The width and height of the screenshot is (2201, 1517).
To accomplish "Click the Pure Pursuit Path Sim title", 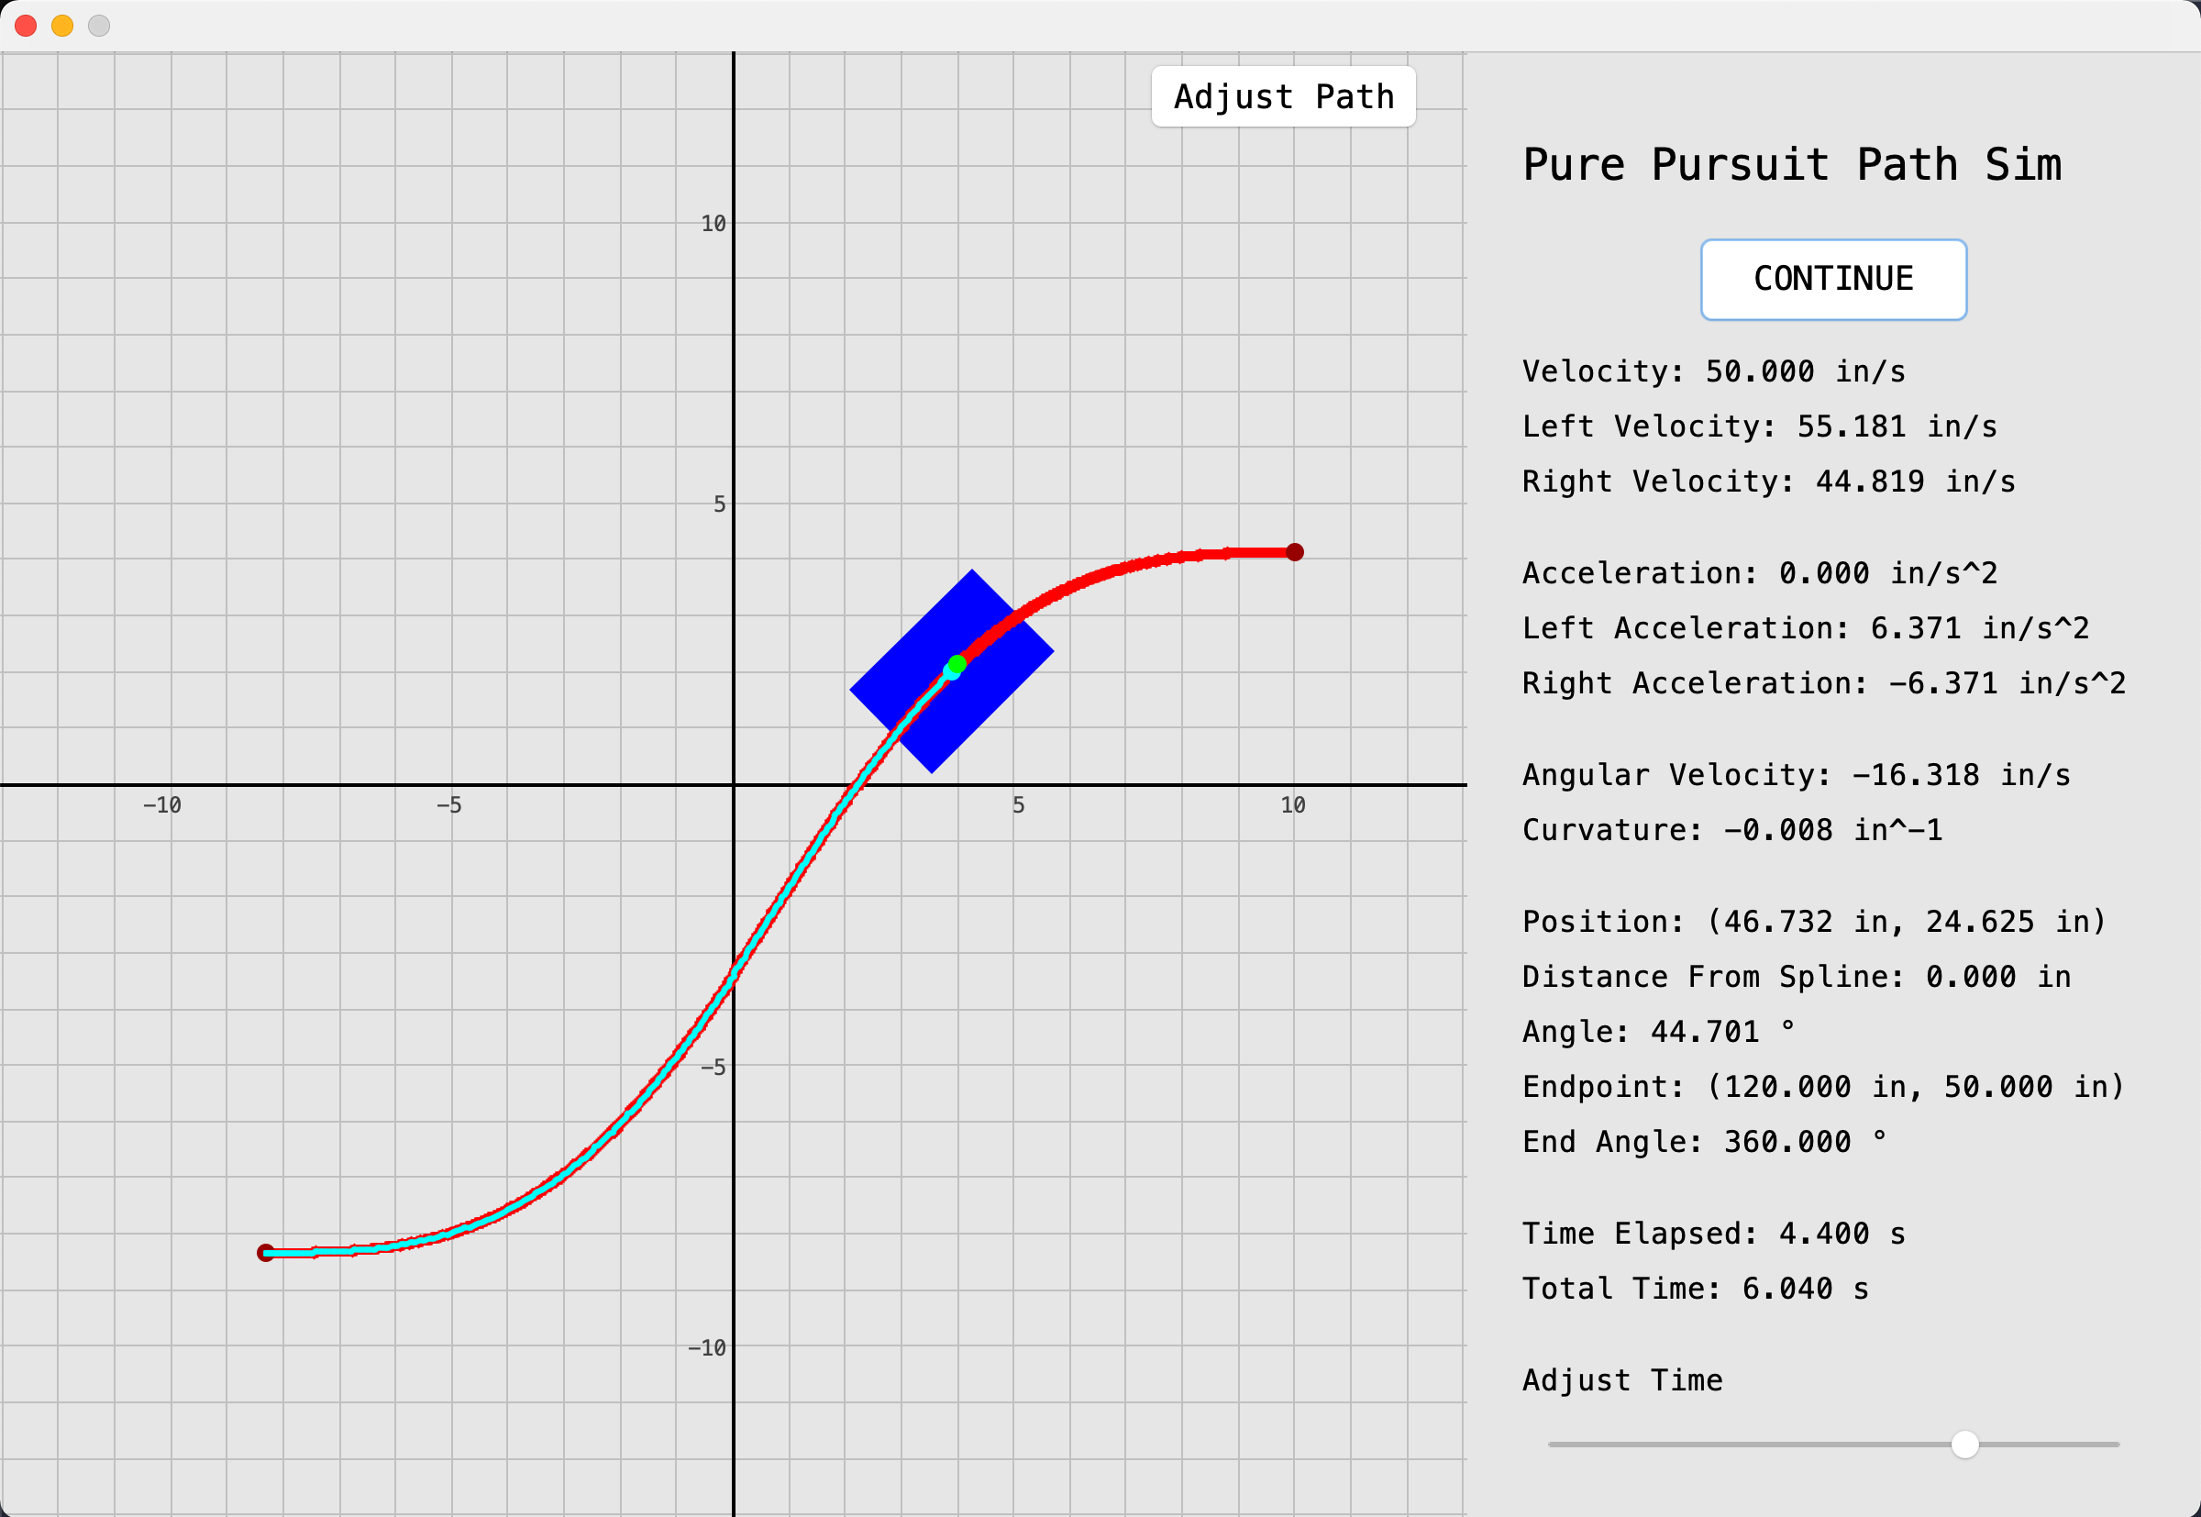I will [1791, 164].
